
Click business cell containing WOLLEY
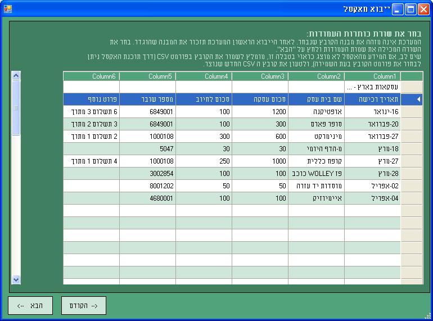click(x=316, y=174)
